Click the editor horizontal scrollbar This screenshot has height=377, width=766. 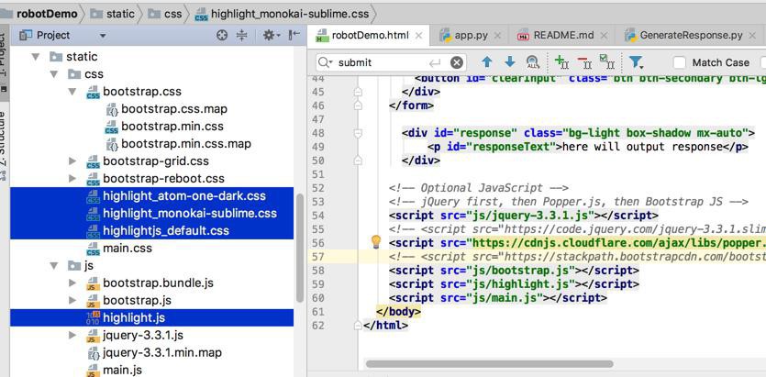coord(489,364)
